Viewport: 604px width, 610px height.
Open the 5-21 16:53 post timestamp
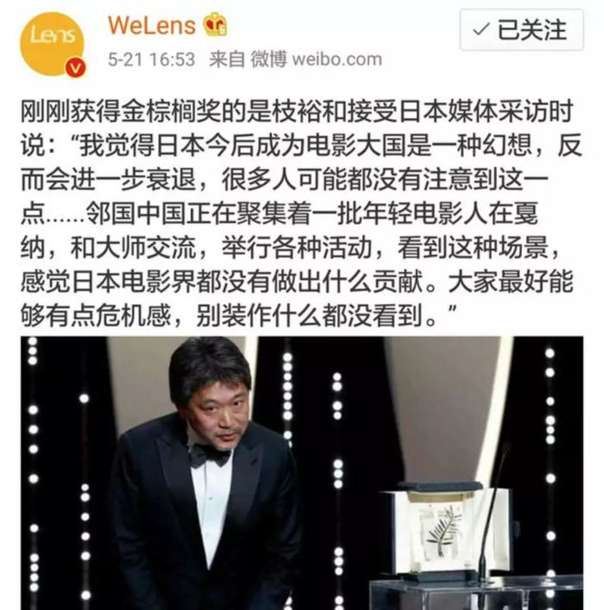[151, 59]
